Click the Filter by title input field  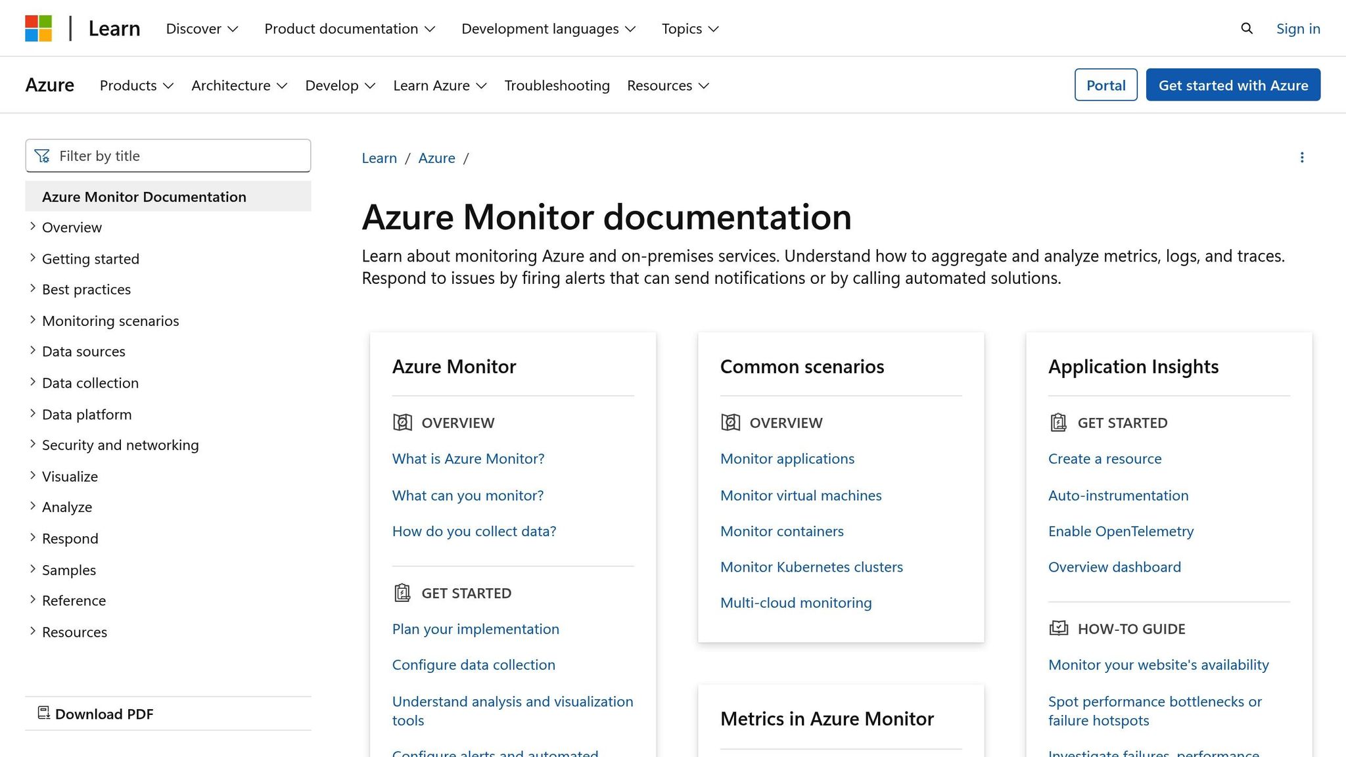168,156
